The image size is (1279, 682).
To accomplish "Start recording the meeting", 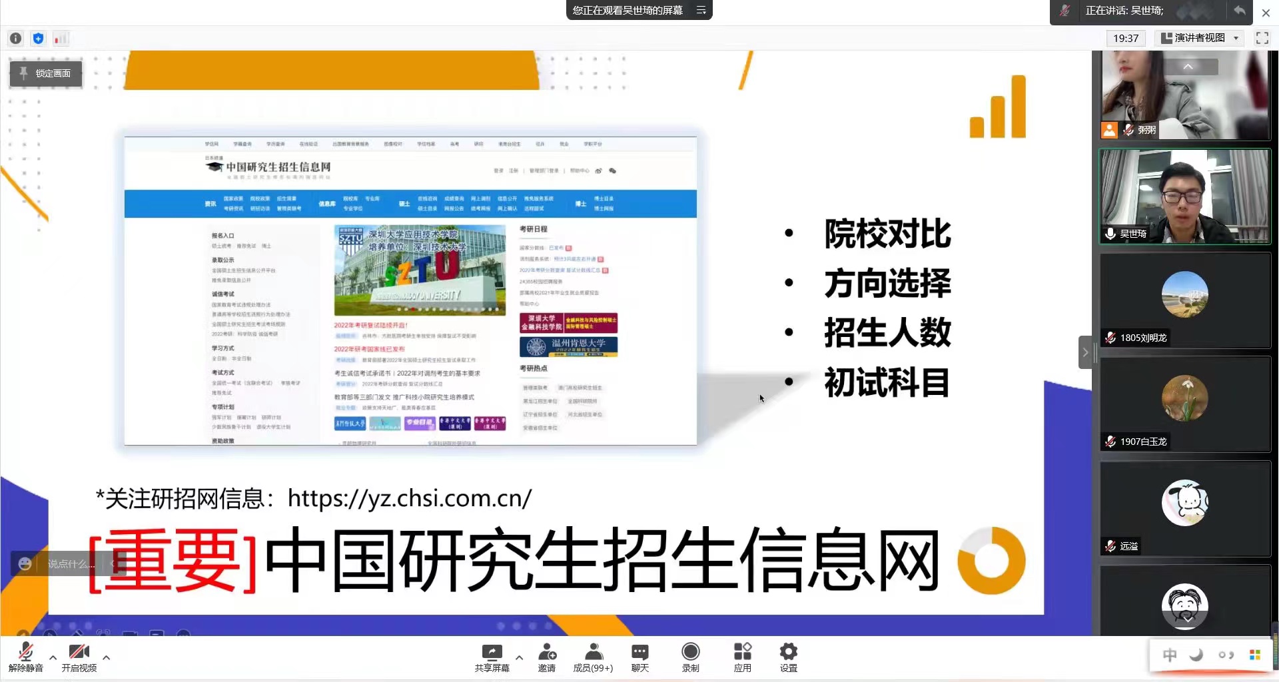I will tap(691, 657).
